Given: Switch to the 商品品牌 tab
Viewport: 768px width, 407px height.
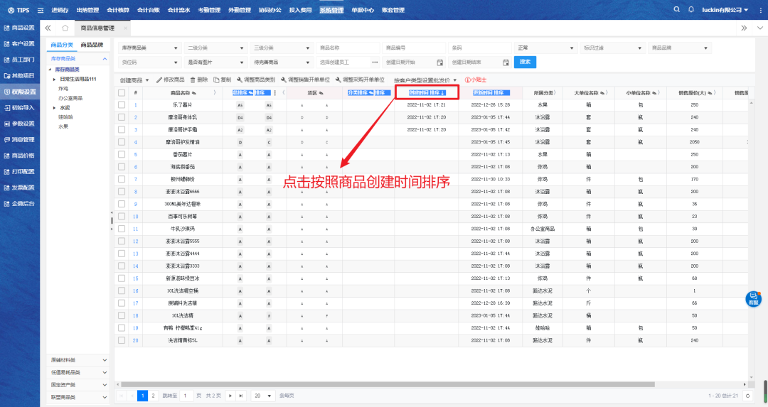Looking at the screenshot, I should point(92,45).
